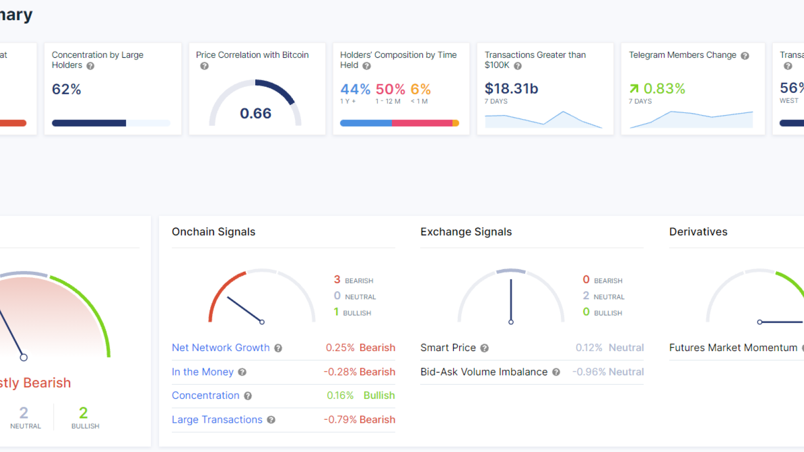The height and width of the screenshot is (452, 804).
Task: Click the green up arrow in Telegram Members Change
Action: click(634, 89)
